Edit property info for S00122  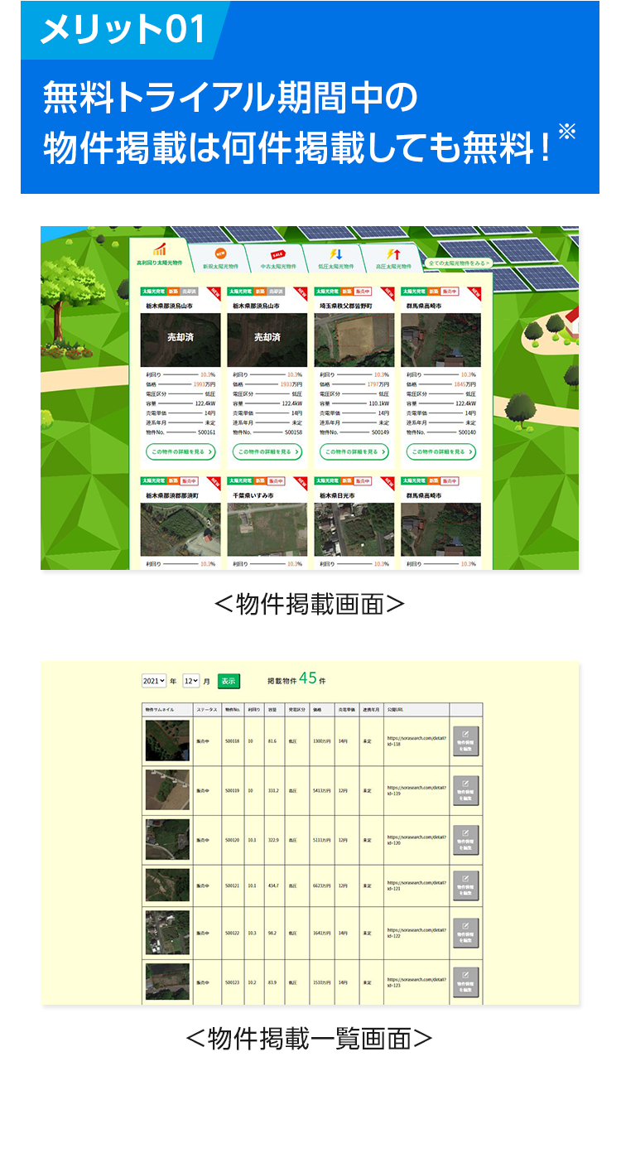tap(465, 933)
